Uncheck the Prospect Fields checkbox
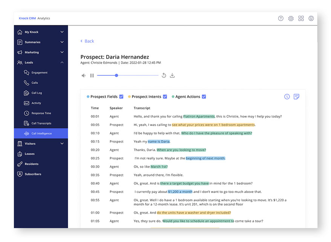The width and height of the screenshot is (331, 242). (x=121, y=96)
